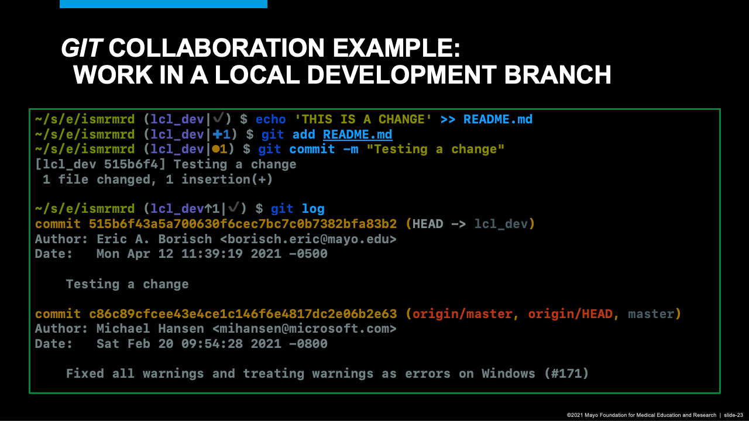
Task: Click the blue plus staged-changes icon
Action: [217, 134]
